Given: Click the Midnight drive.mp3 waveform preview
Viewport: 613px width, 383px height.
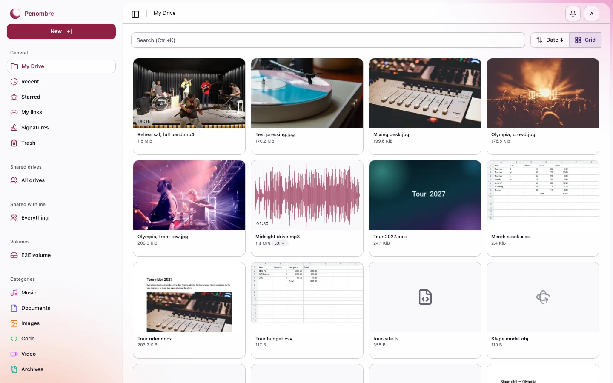Looking at the screenshot, I should click(307, 195).
